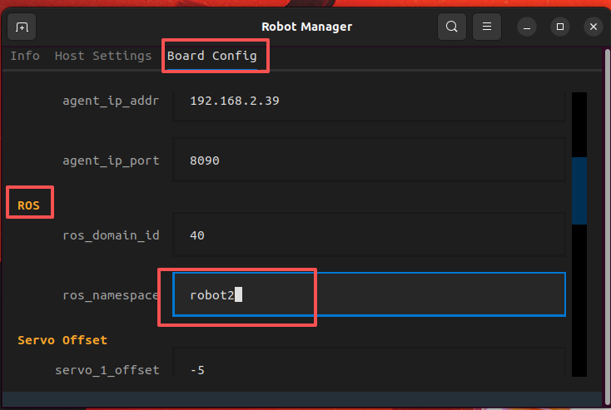Open the hamburger menu button
This screenshot has width=611, height=410.
[x=487, y=27]
